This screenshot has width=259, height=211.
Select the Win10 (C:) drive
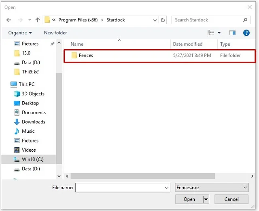click(29, 159)
